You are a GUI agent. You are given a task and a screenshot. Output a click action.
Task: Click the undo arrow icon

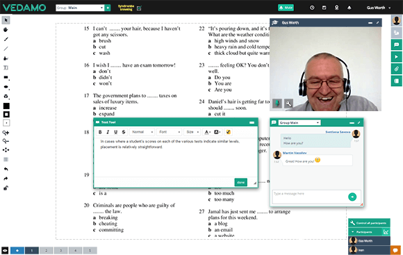[6, 169]
